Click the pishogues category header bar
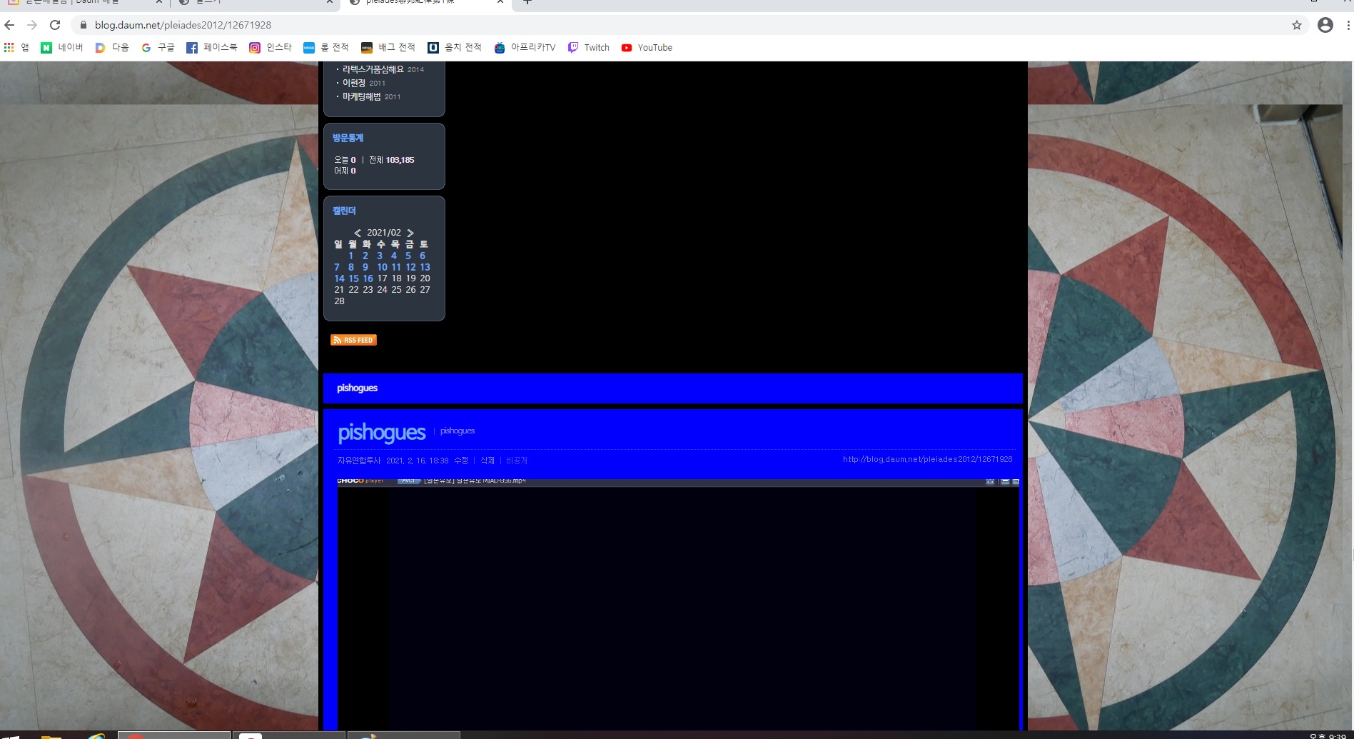 click(673, 388)
